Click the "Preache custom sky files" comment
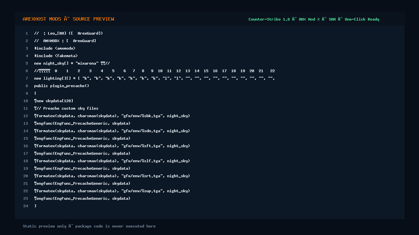 [x=66, y=108]
